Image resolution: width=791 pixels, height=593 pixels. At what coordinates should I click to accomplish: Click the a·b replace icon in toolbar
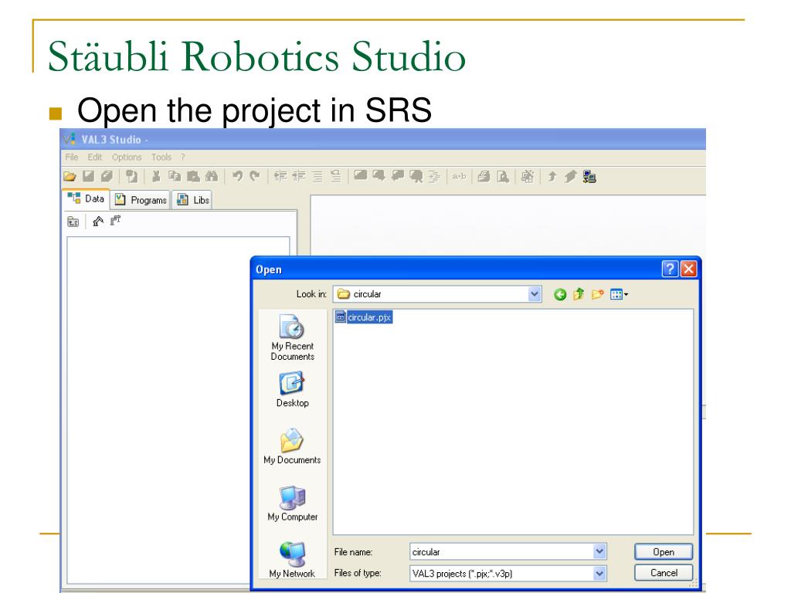(459, 177)
